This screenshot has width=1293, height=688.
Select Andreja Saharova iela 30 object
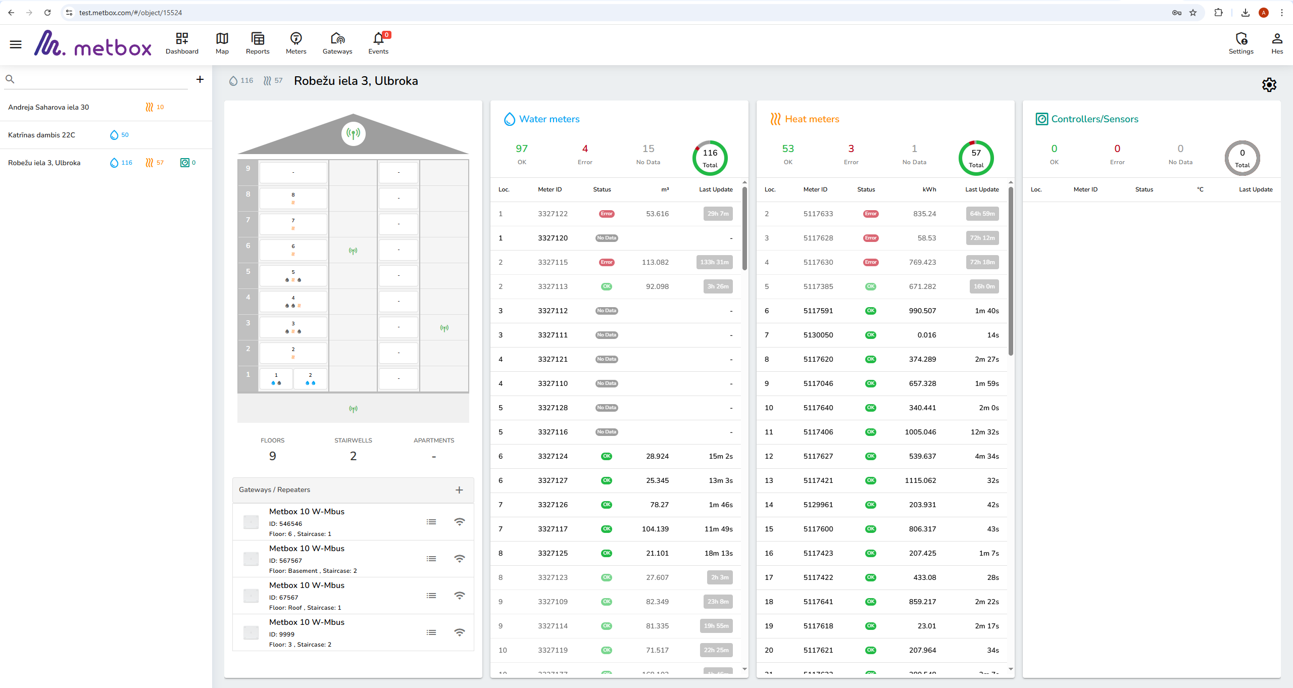(x=48, y=107)
